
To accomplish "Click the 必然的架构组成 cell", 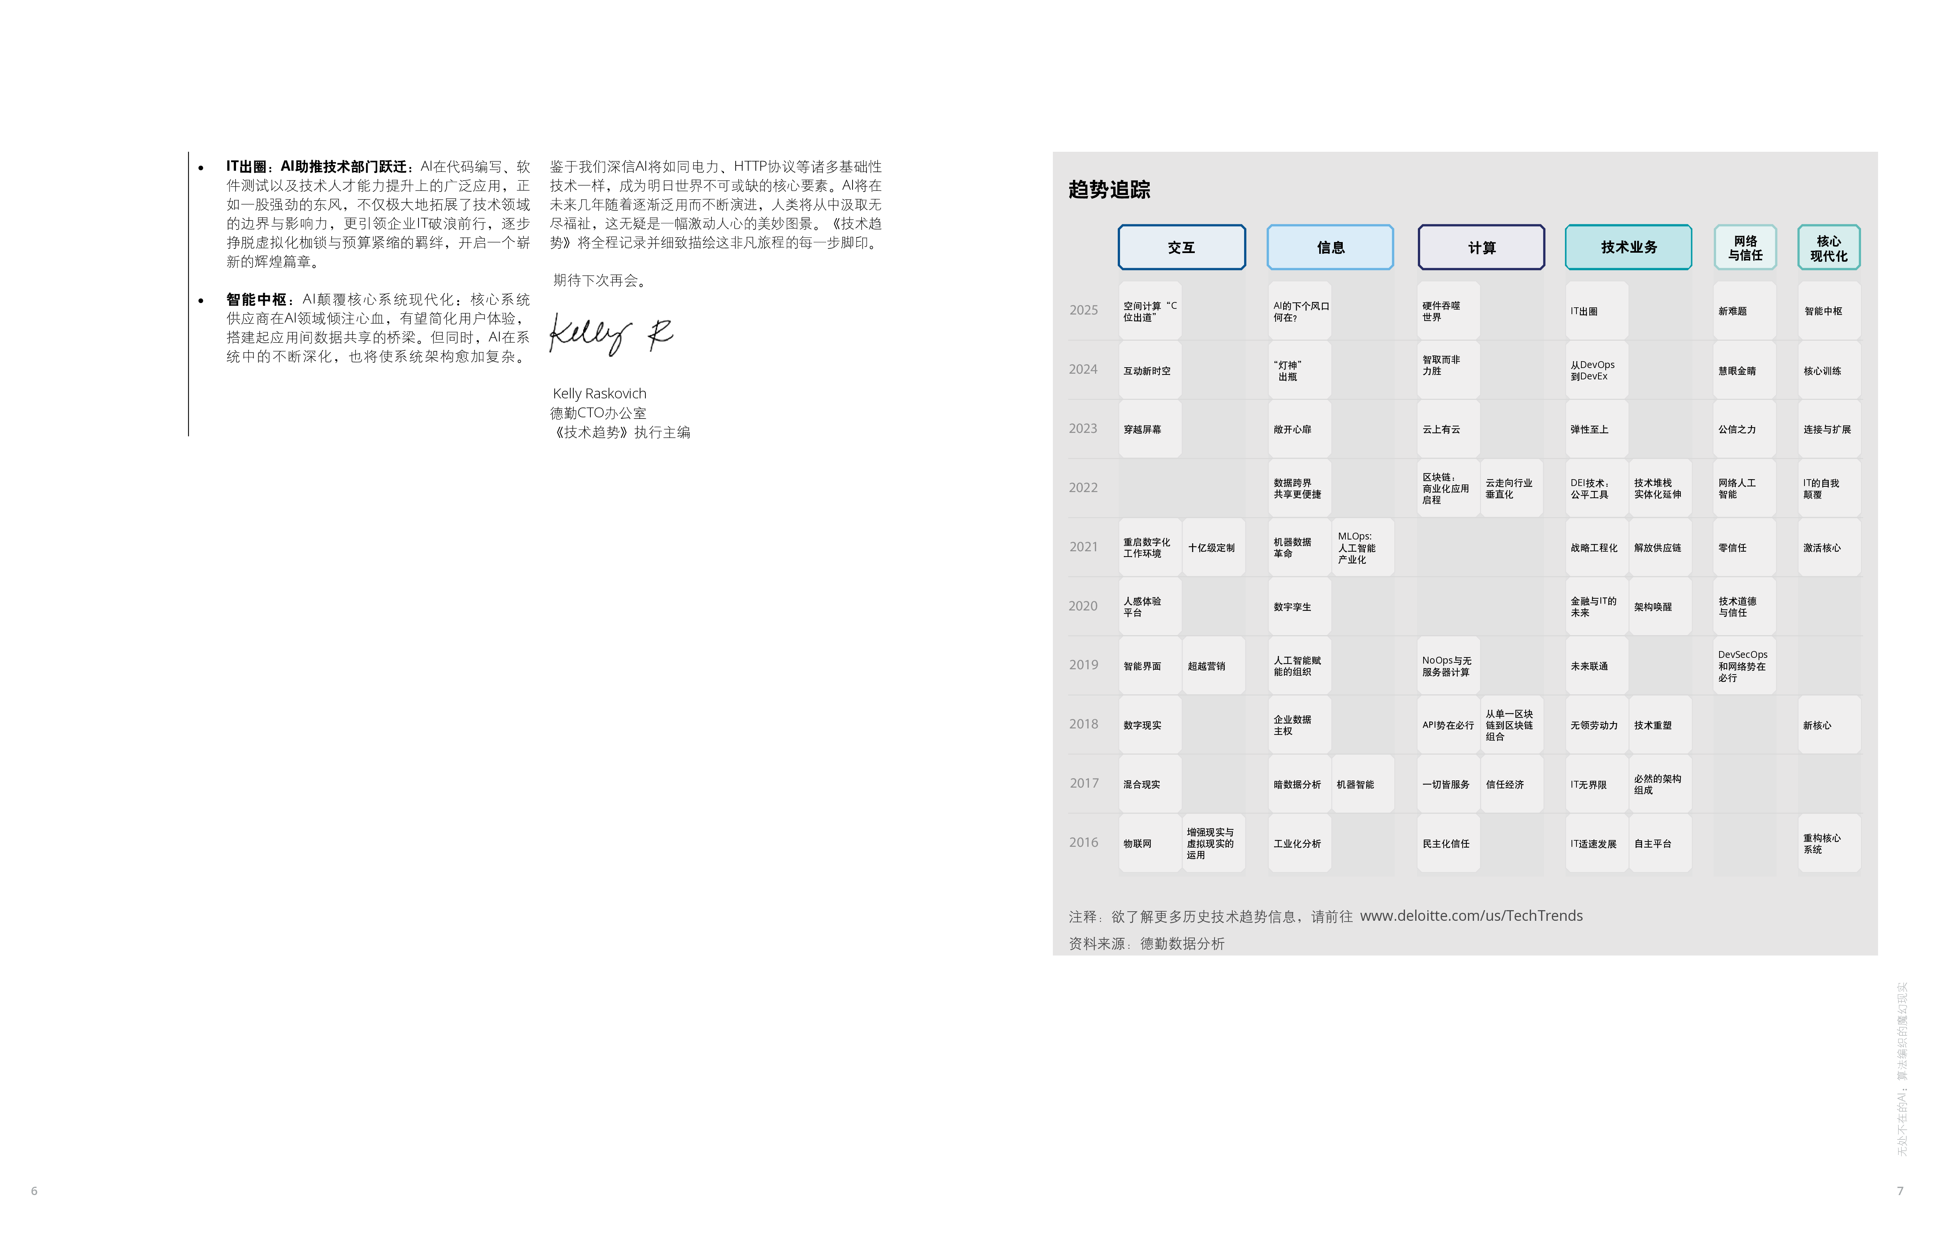I will (x=1660, y=784).
